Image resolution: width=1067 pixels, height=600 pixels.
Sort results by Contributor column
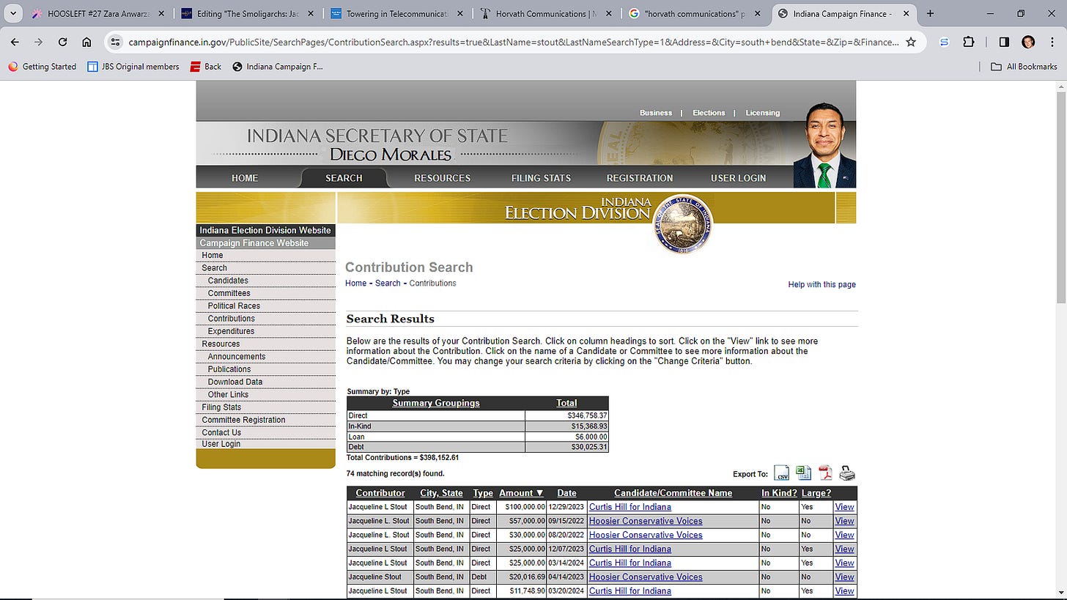380,493
